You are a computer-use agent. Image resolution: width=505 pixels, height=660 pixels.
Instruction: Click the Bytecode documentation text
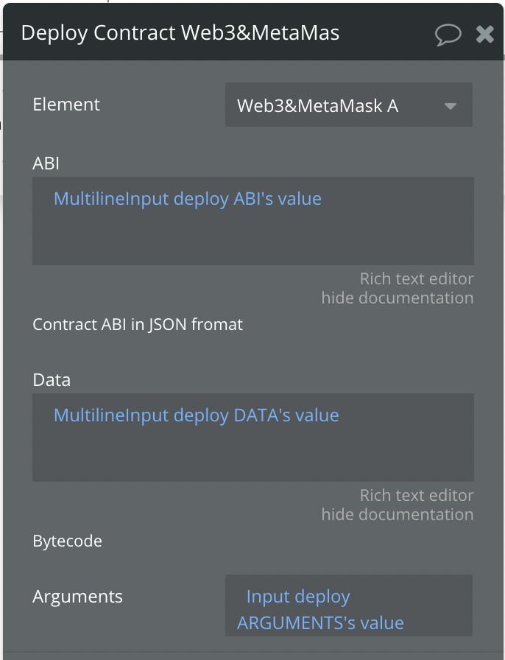click(x=67, y=541)
